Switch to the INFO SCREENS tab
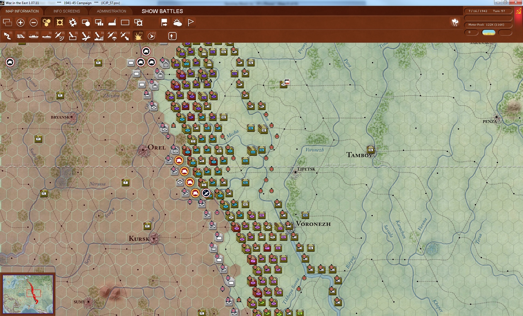The image size is (523, 316). [x=67, y=11]
